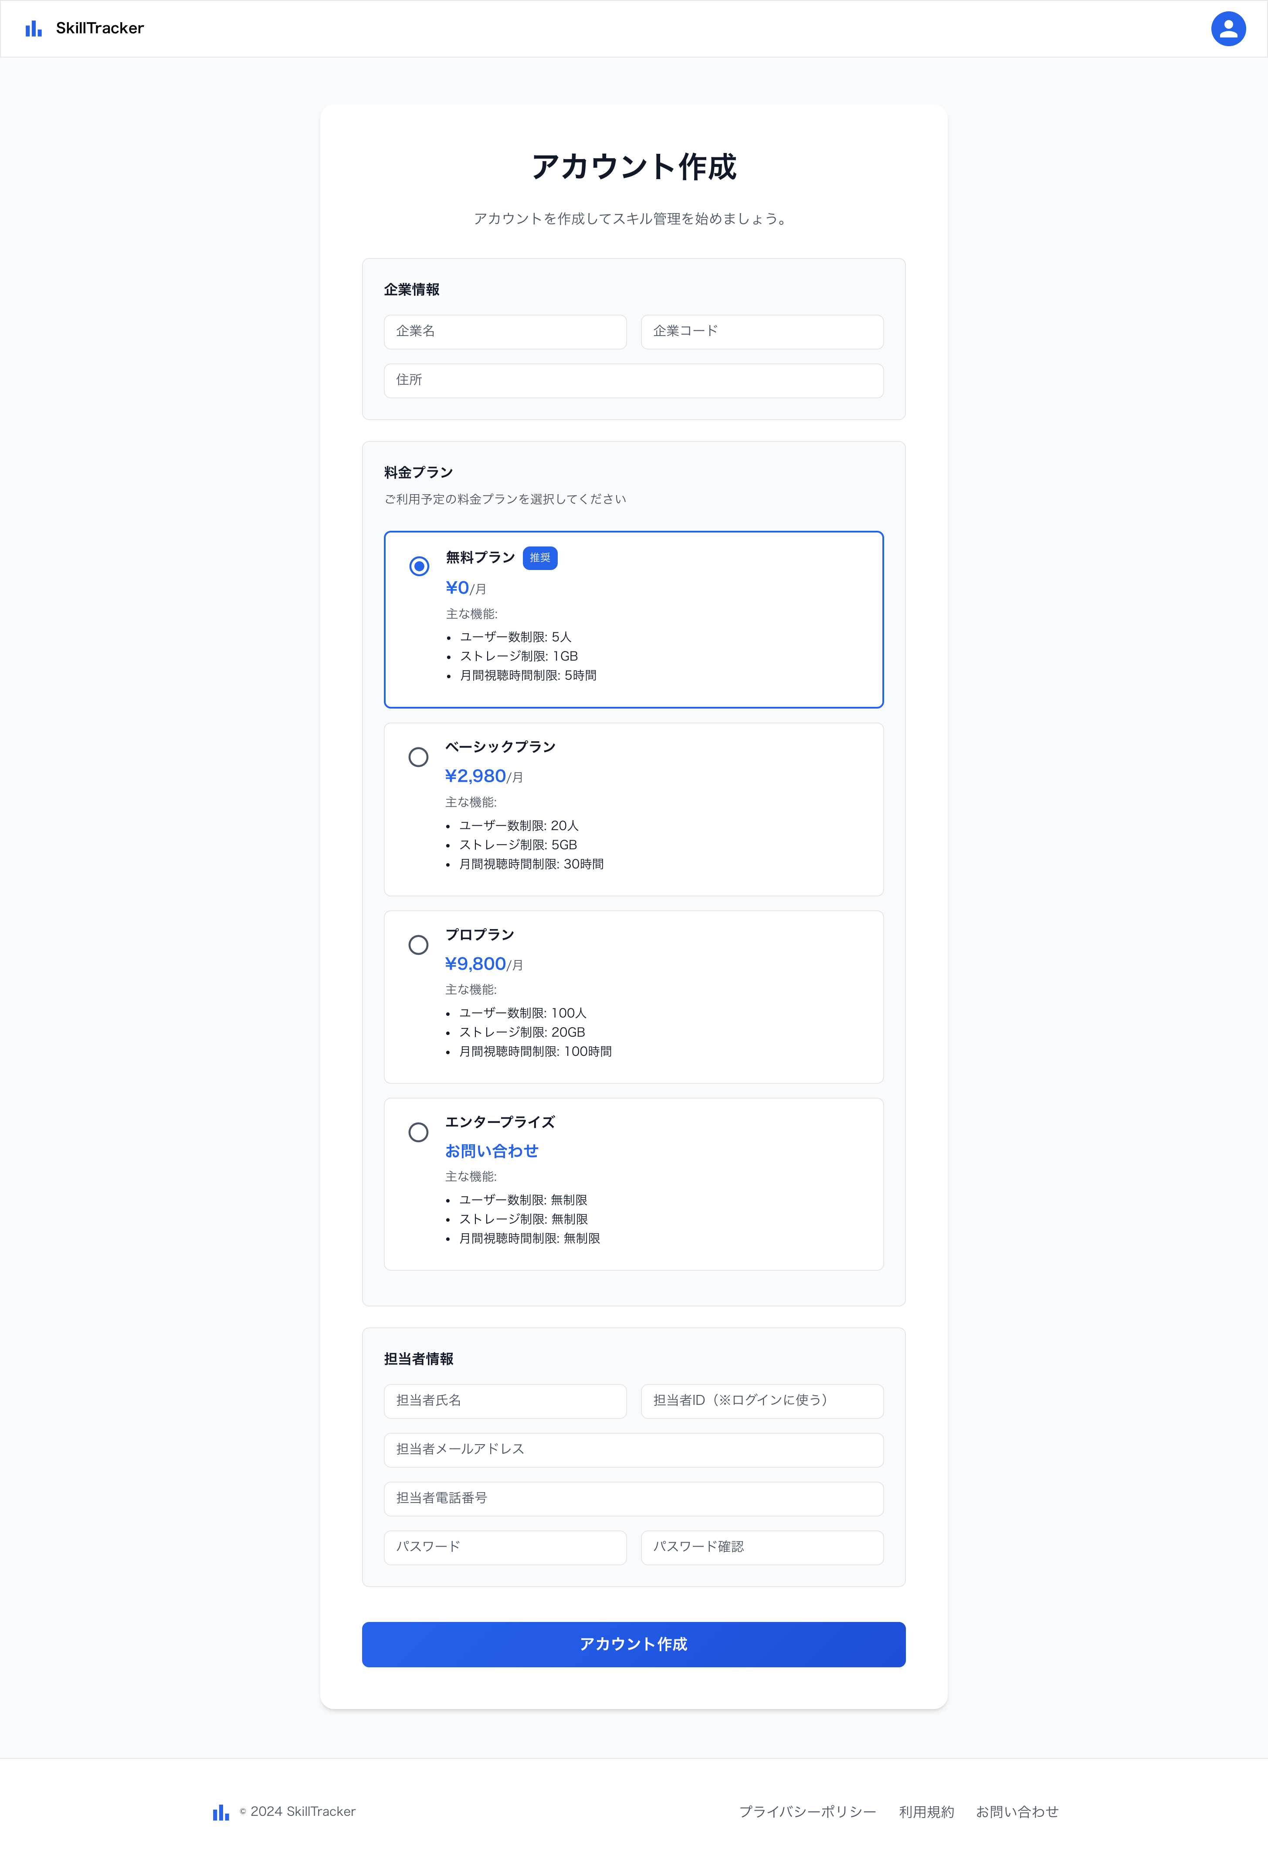1268x1866 pixels.
Task: Choose the プロプラン radio button
Action: click(418, 945)
